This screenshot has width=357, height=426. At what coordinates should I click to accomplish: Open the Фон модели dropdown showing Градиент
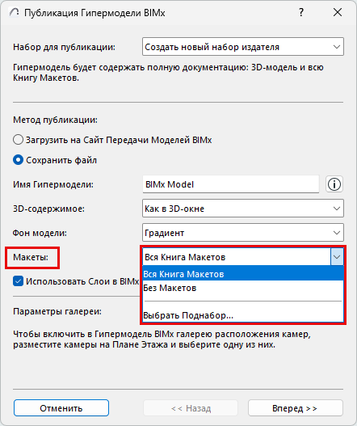pyautogui.click(x=243, y=233)
